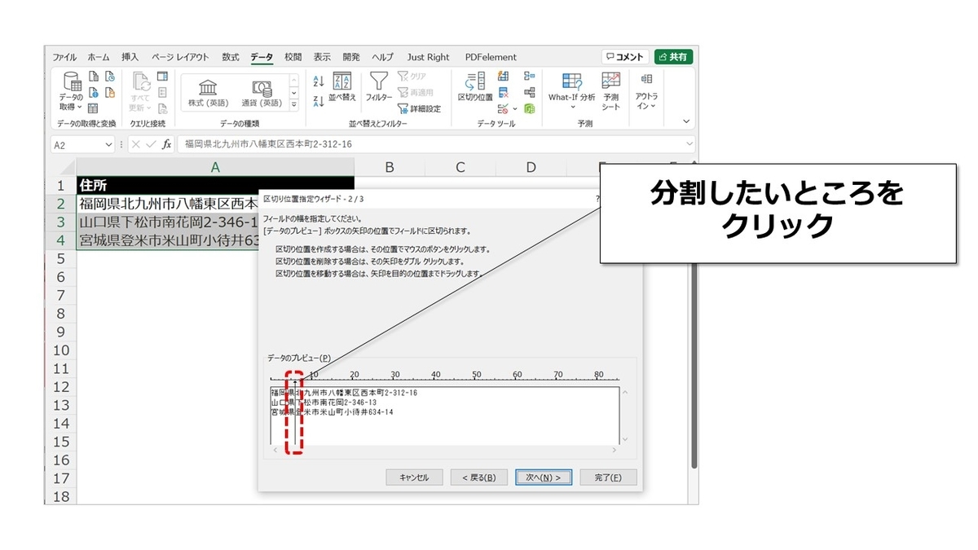This screenshot has height=550, width=978.
Task: Switch to the 校閲 tab
Action: (x=293, y=57)
